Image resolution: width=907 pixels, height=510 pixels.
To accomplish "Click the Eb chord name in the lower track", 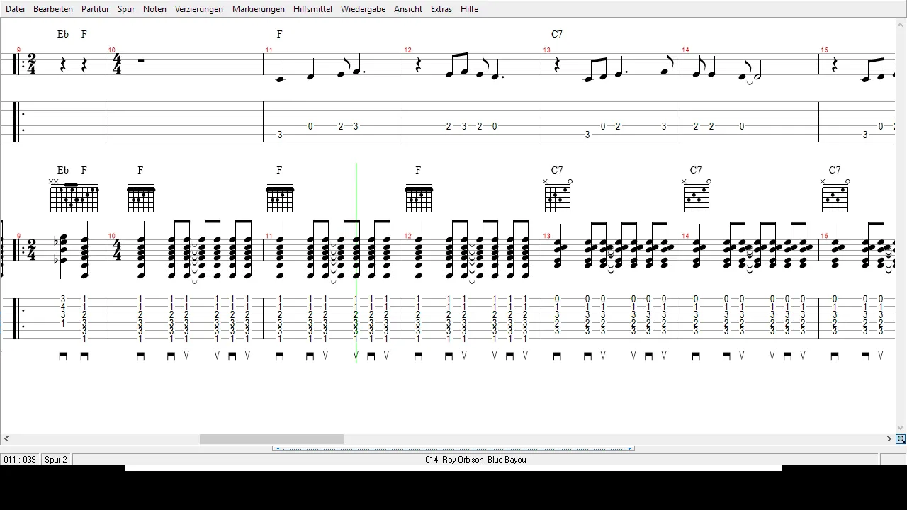I will pyautogui.click(x=63, y=170).
